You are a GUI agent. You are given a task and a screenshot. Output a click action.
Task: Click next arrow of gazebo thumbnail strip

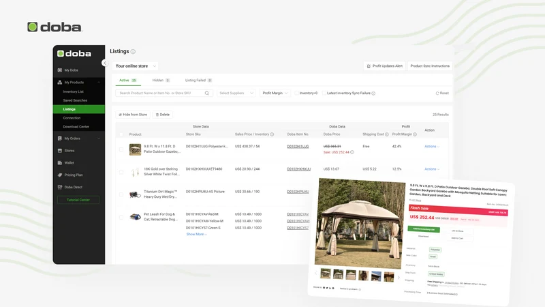[399, 278]
